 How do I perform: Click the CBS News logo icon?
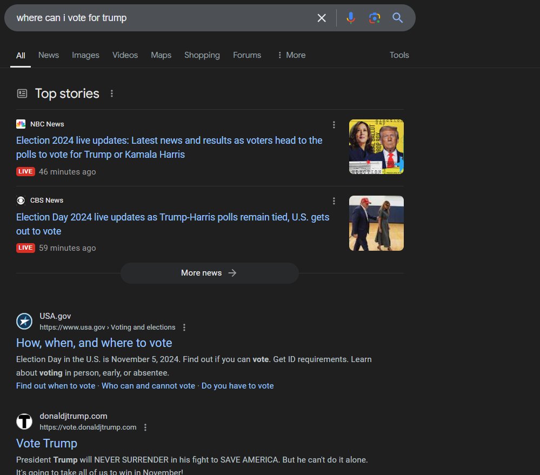(x=21, y=200)
